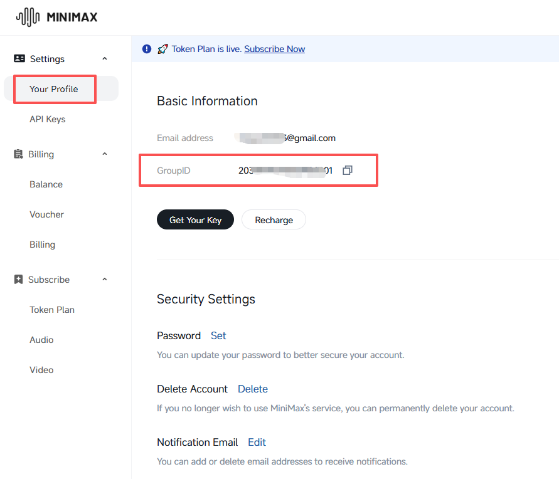The height and width of the screenshot is (479, 559).
Task: Click Set next to Password
Action: click(x=218, y=335)
